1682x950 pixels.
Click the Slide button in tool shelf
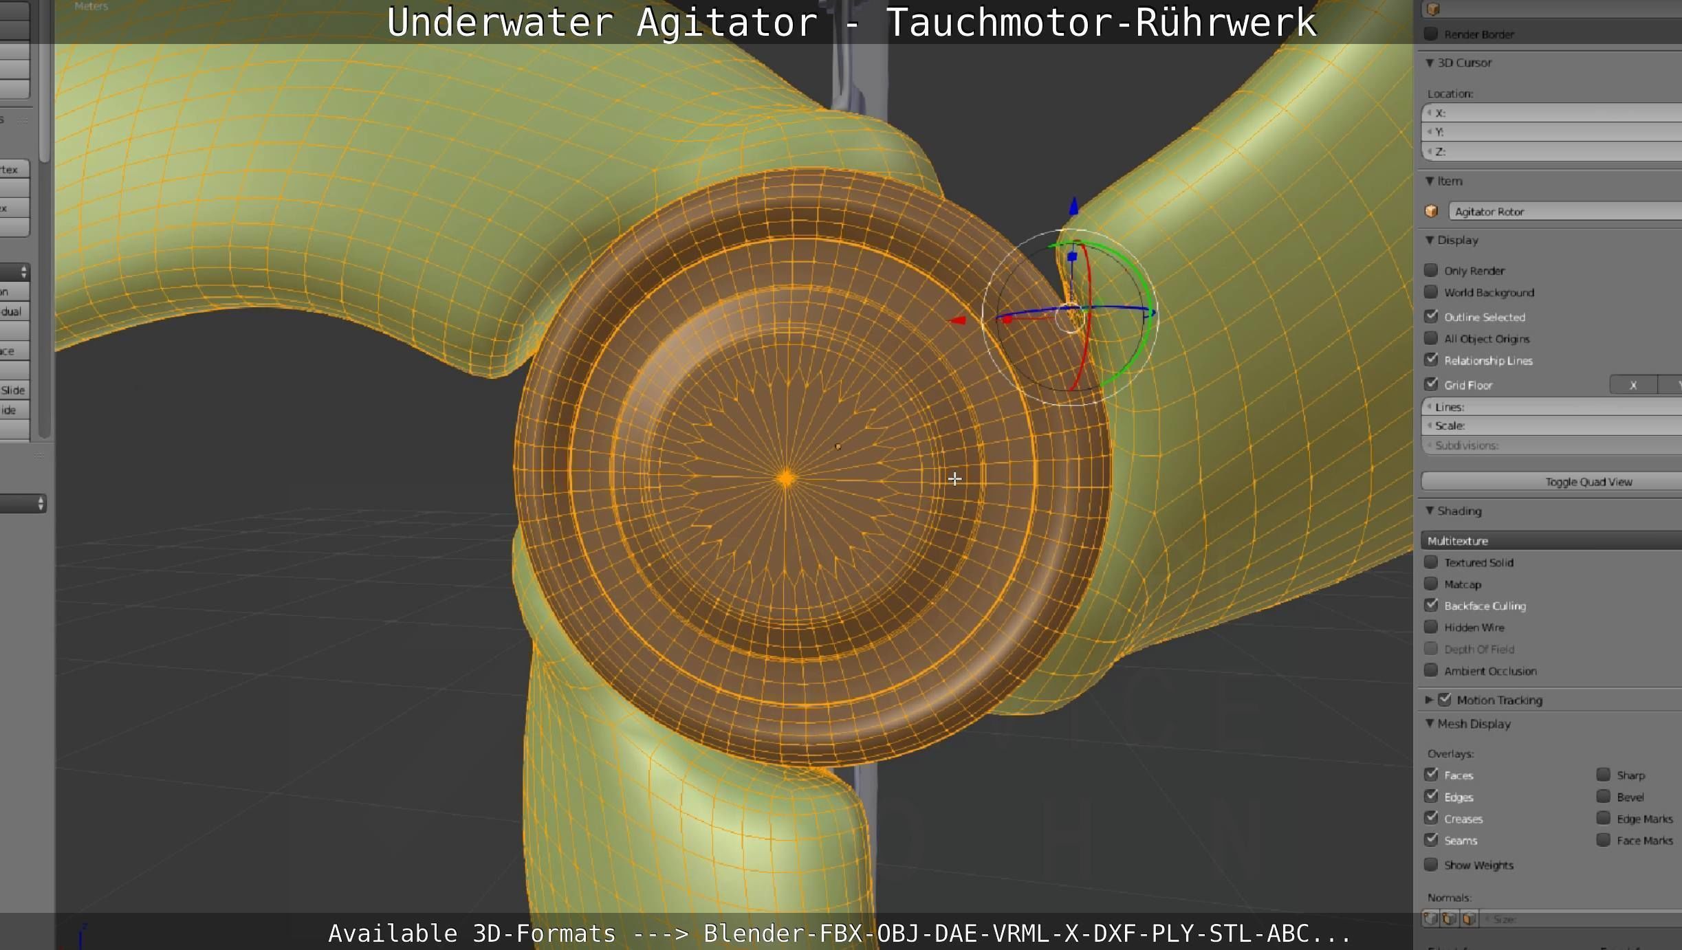(x=14, y=390)
